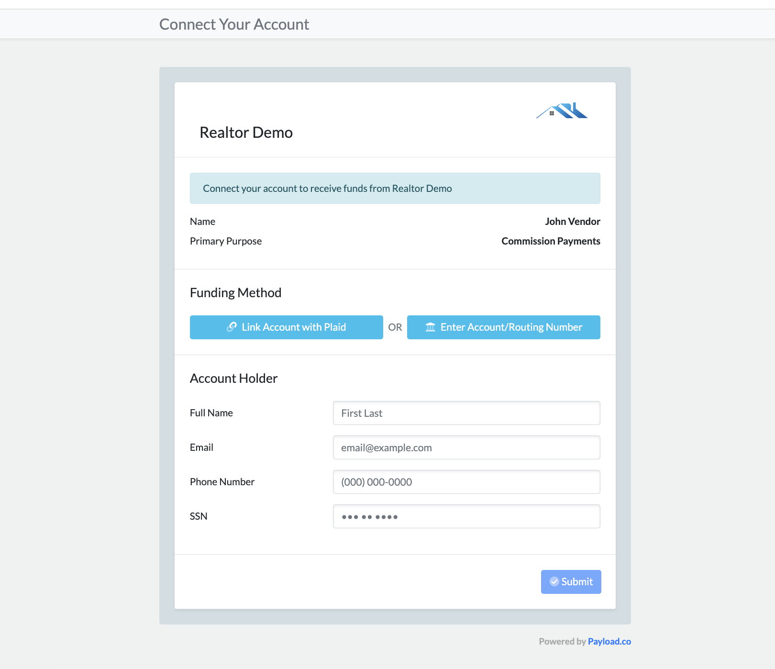The height and width of the screenshot is (669, 775).
Task: Click the Realtor Demo title text
Action: [x=246, y=133]
